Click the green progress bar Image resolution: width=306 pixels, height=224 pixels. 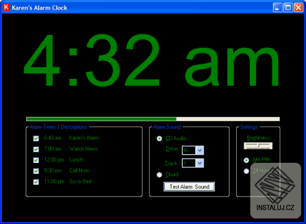click(153, 119)
